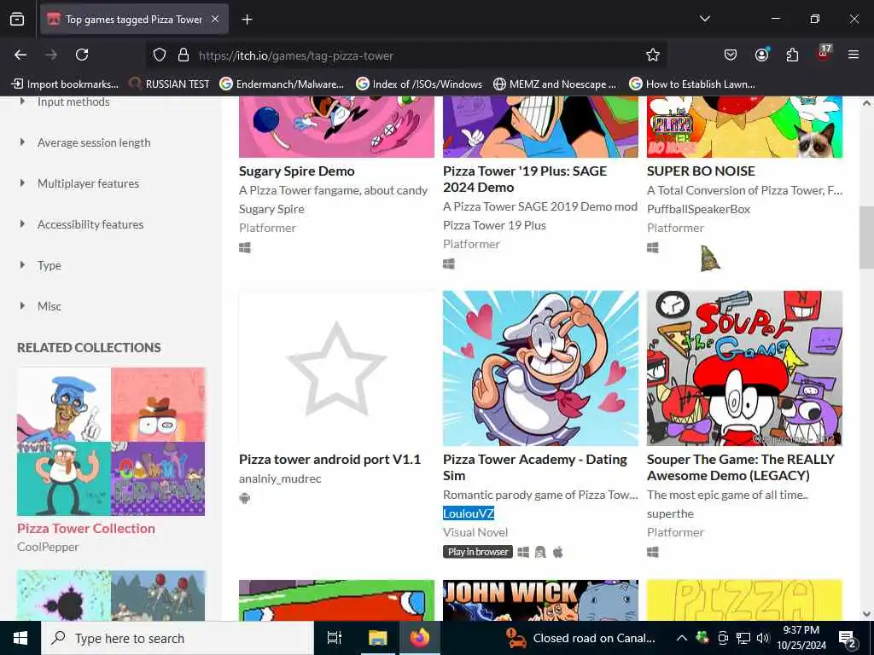Open the Import bookmarks bookmark

coord(65,84)
